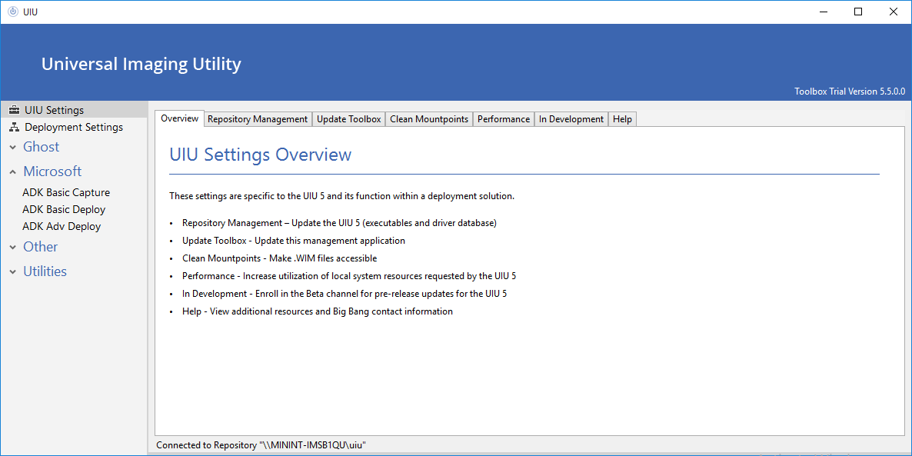Select UIU Settings in sidebar
Image resolution: width=912 pixels, height=456 pixels.
coord(74,110)
